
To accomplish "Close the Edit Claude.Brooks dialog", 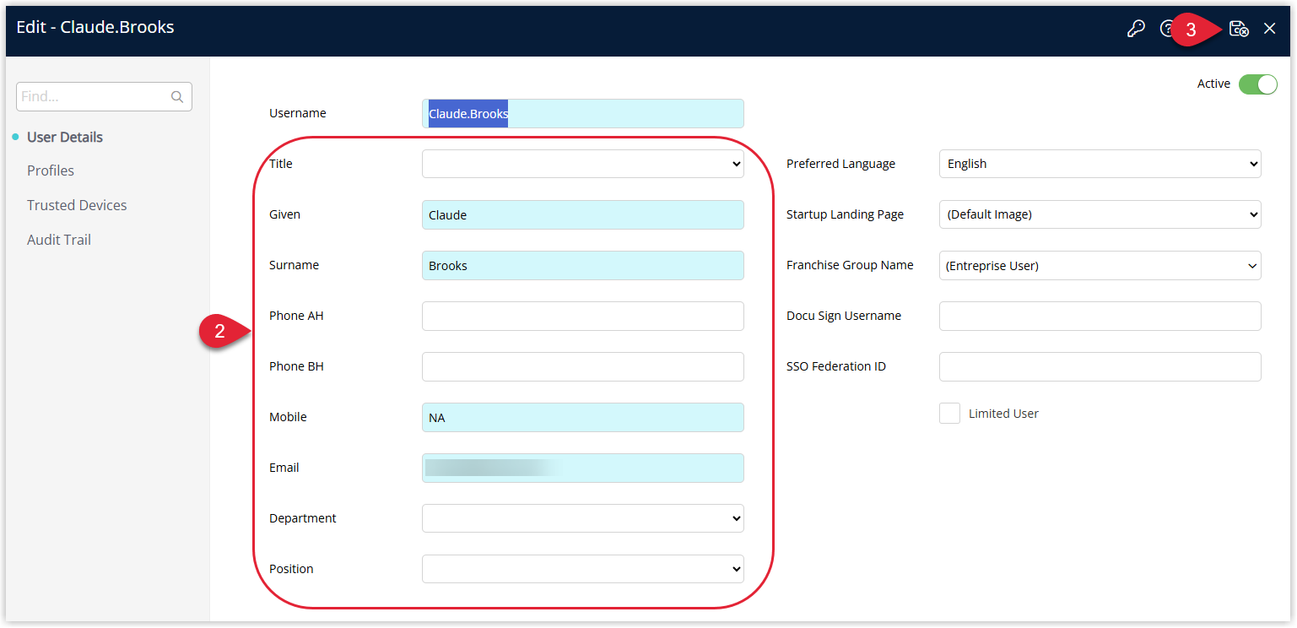I will (x=1269, y=29).
